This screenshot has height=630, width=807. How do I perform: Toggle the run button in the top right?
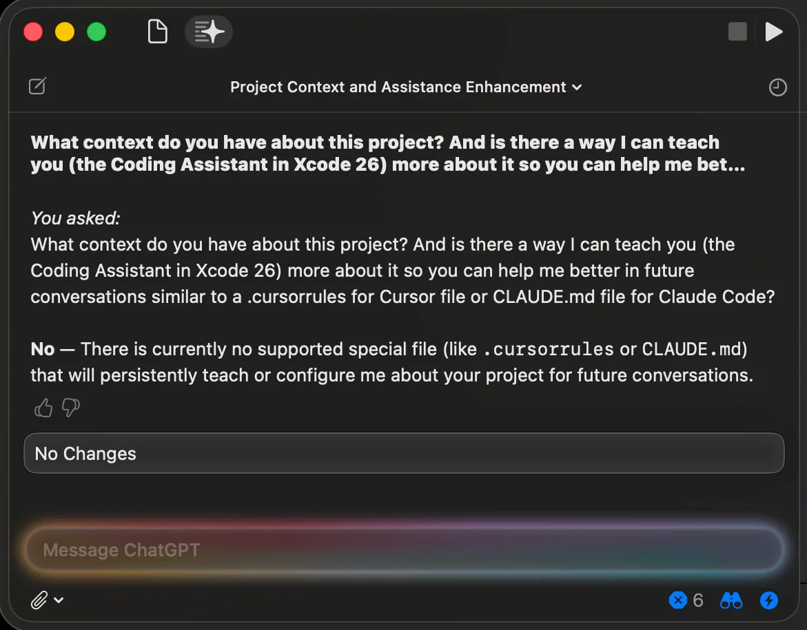[773, 32]
